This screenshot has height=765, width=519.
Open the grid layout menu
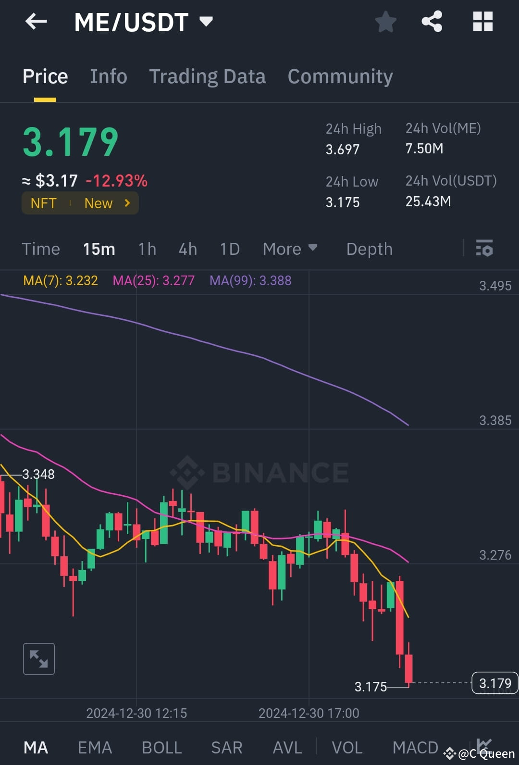(x=482, y=21)
